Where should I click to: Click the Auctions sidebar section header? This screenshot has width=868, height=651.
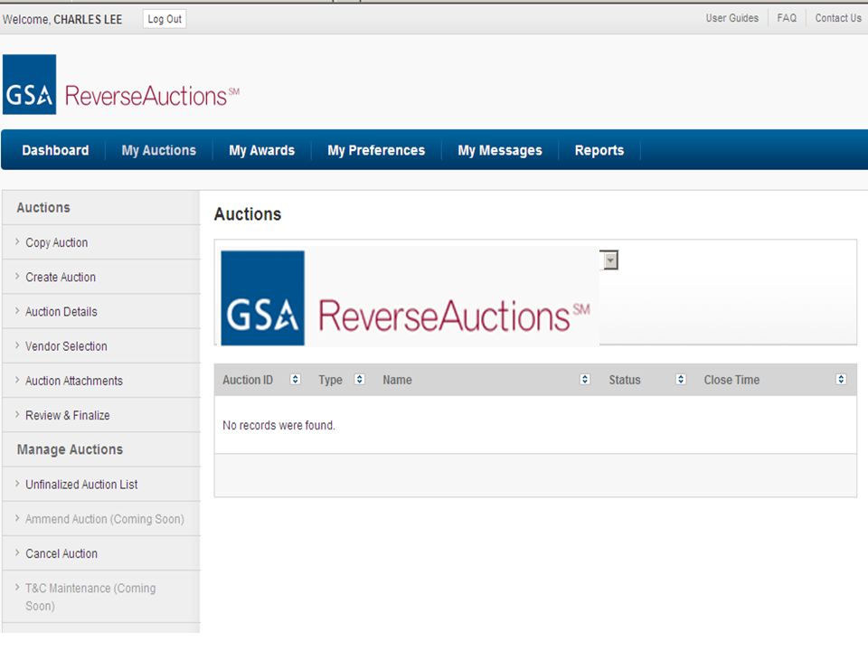[43, 208]
